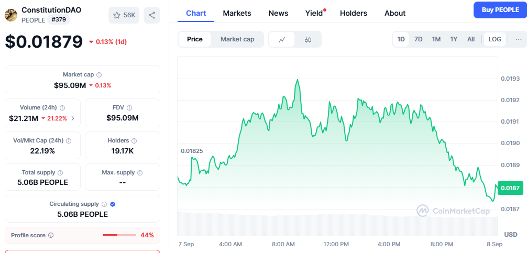
Task: Click the 19.17K holders value
Action: coord(123,151)
